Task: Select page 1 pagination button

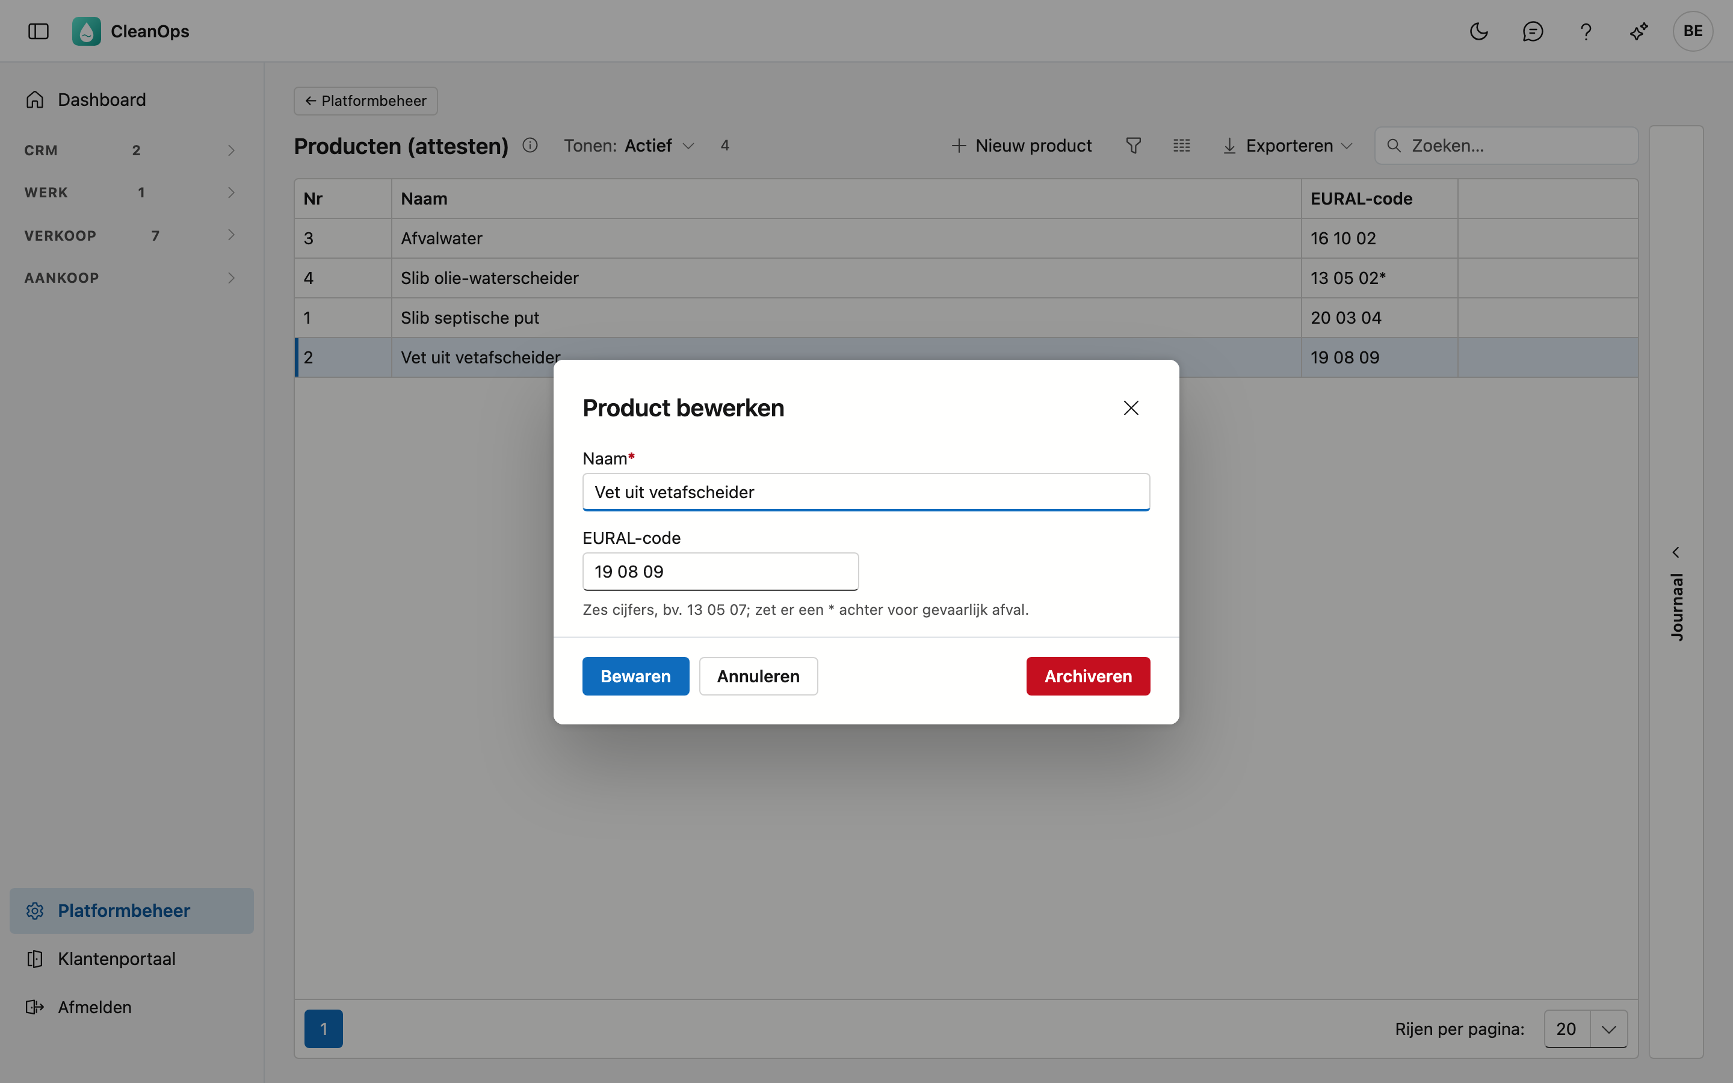Action: (324, 1029)
